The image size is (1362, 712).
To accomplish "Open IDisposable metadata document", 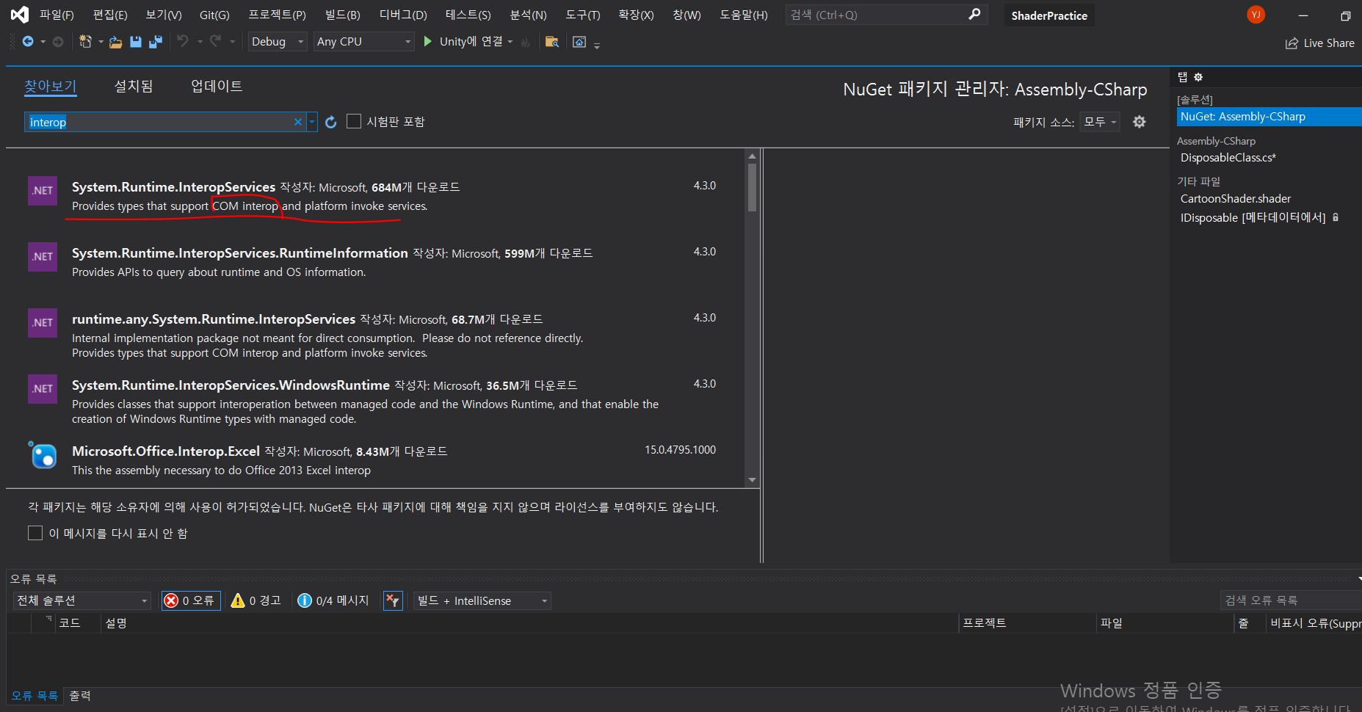I will (x=1253, y=218).
